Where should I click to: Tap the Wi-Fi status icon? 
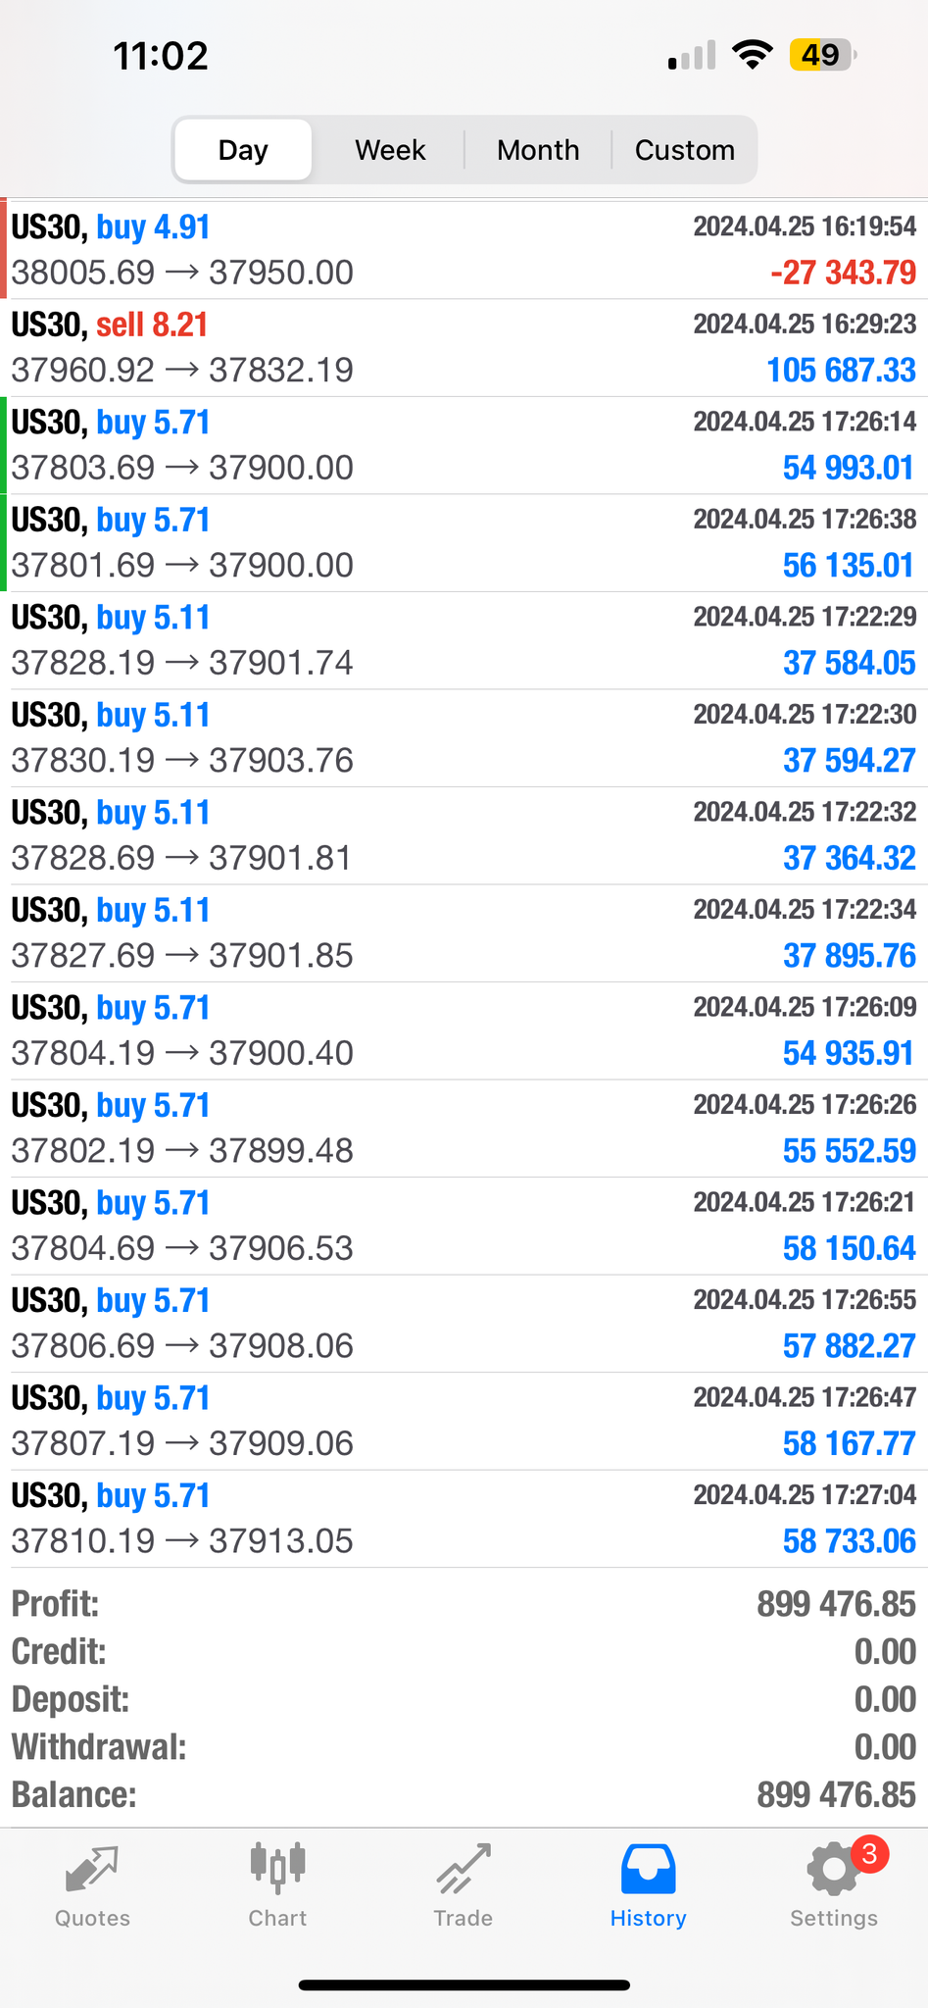752,55
